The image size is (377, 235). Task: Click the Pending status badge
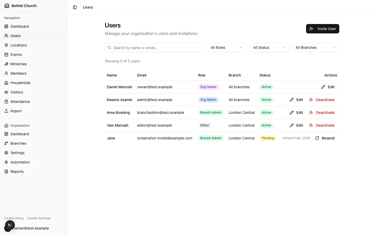(x=268, y=138)
